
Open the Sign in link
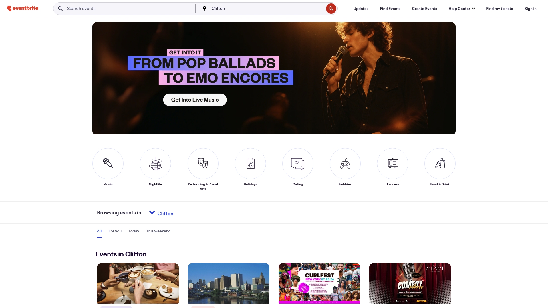(x=530, y=9)
